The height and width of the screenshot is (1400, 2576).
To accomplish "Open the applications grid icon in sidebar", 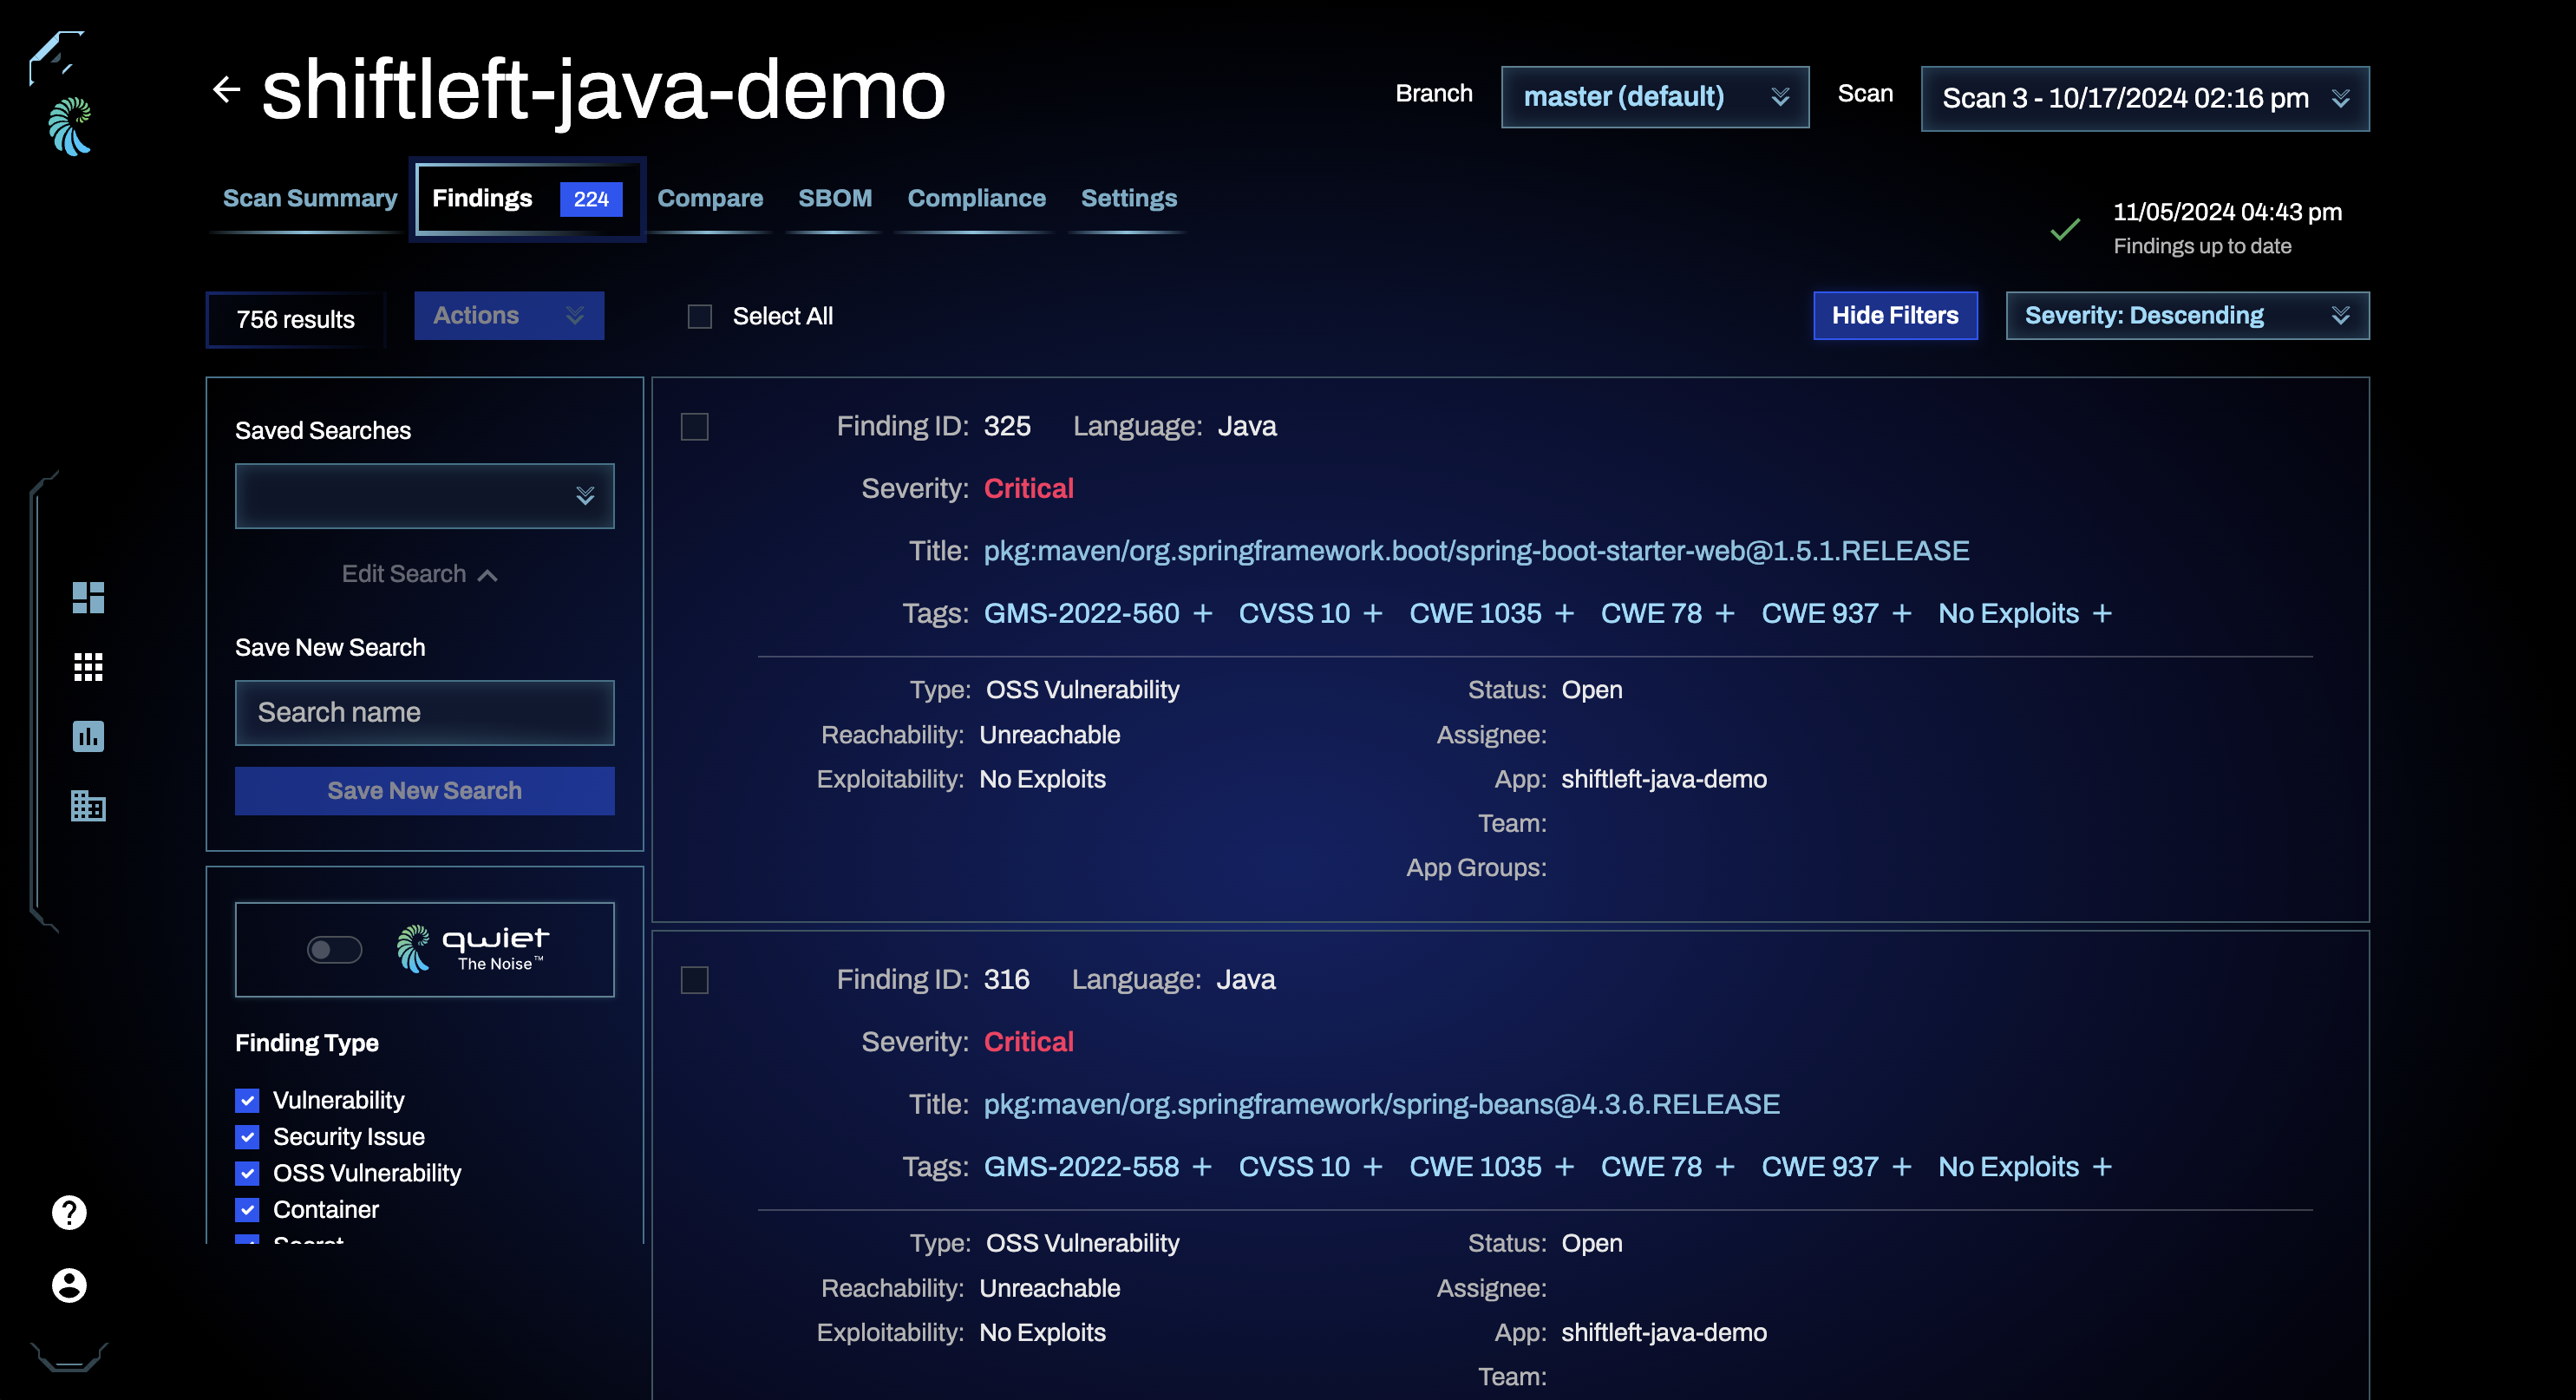I will pos(88,667).
